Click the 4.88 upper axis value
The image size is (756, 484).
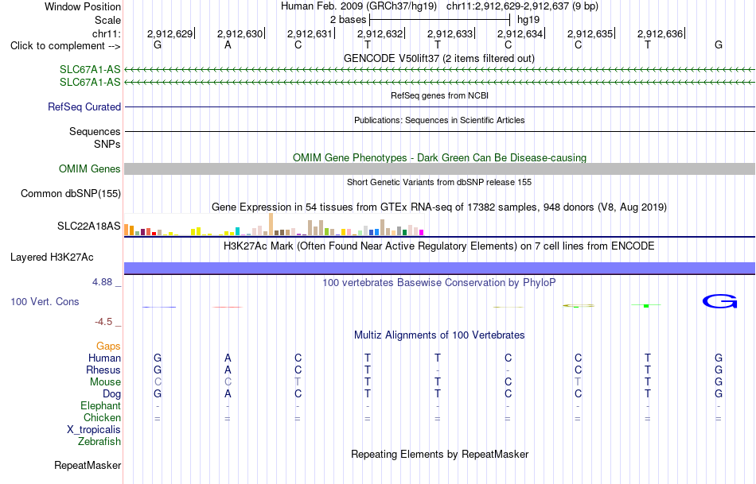102,282
